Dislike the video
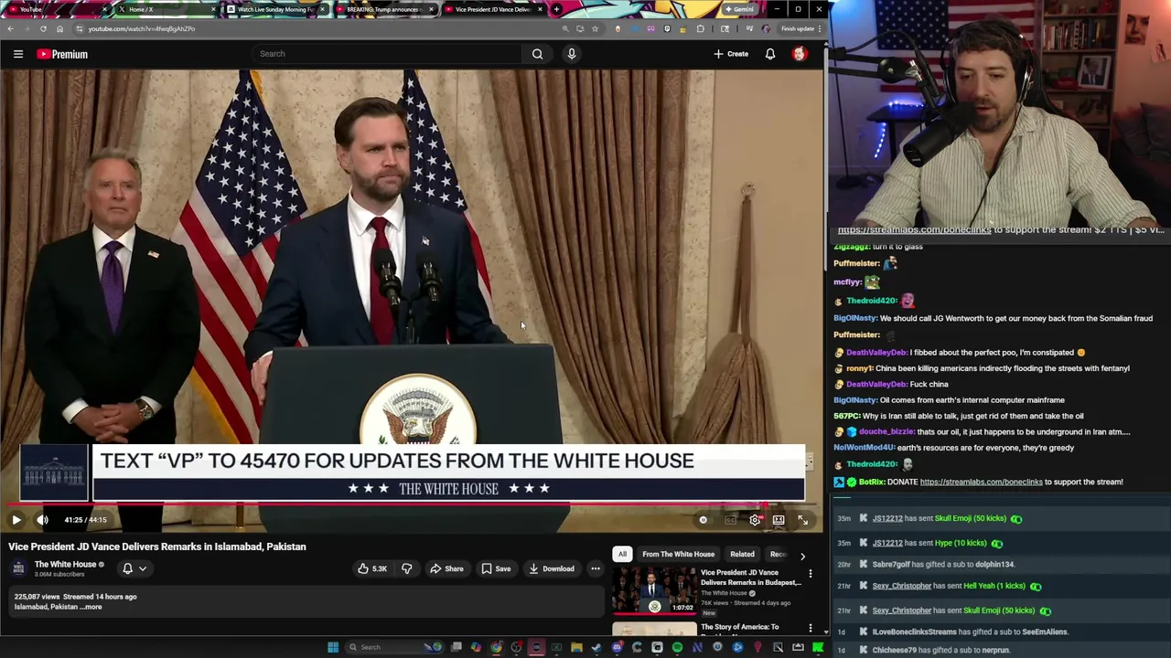This screenshot has height=658, width=1171. (407, 568)
